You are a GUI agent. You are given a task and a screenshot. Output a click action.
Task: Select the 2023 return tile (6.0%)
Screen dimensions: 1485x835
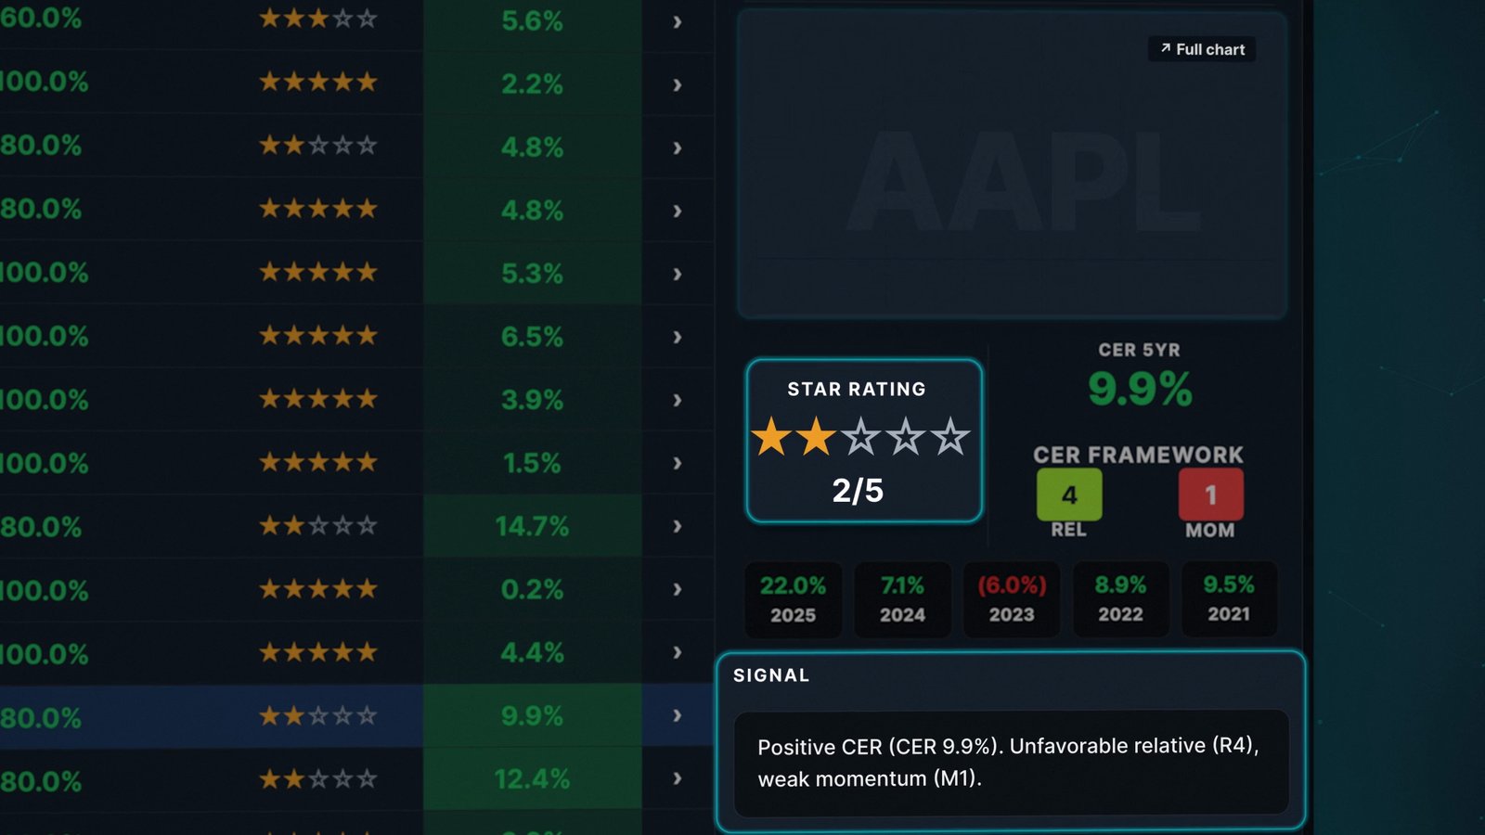click(1012, 599)
